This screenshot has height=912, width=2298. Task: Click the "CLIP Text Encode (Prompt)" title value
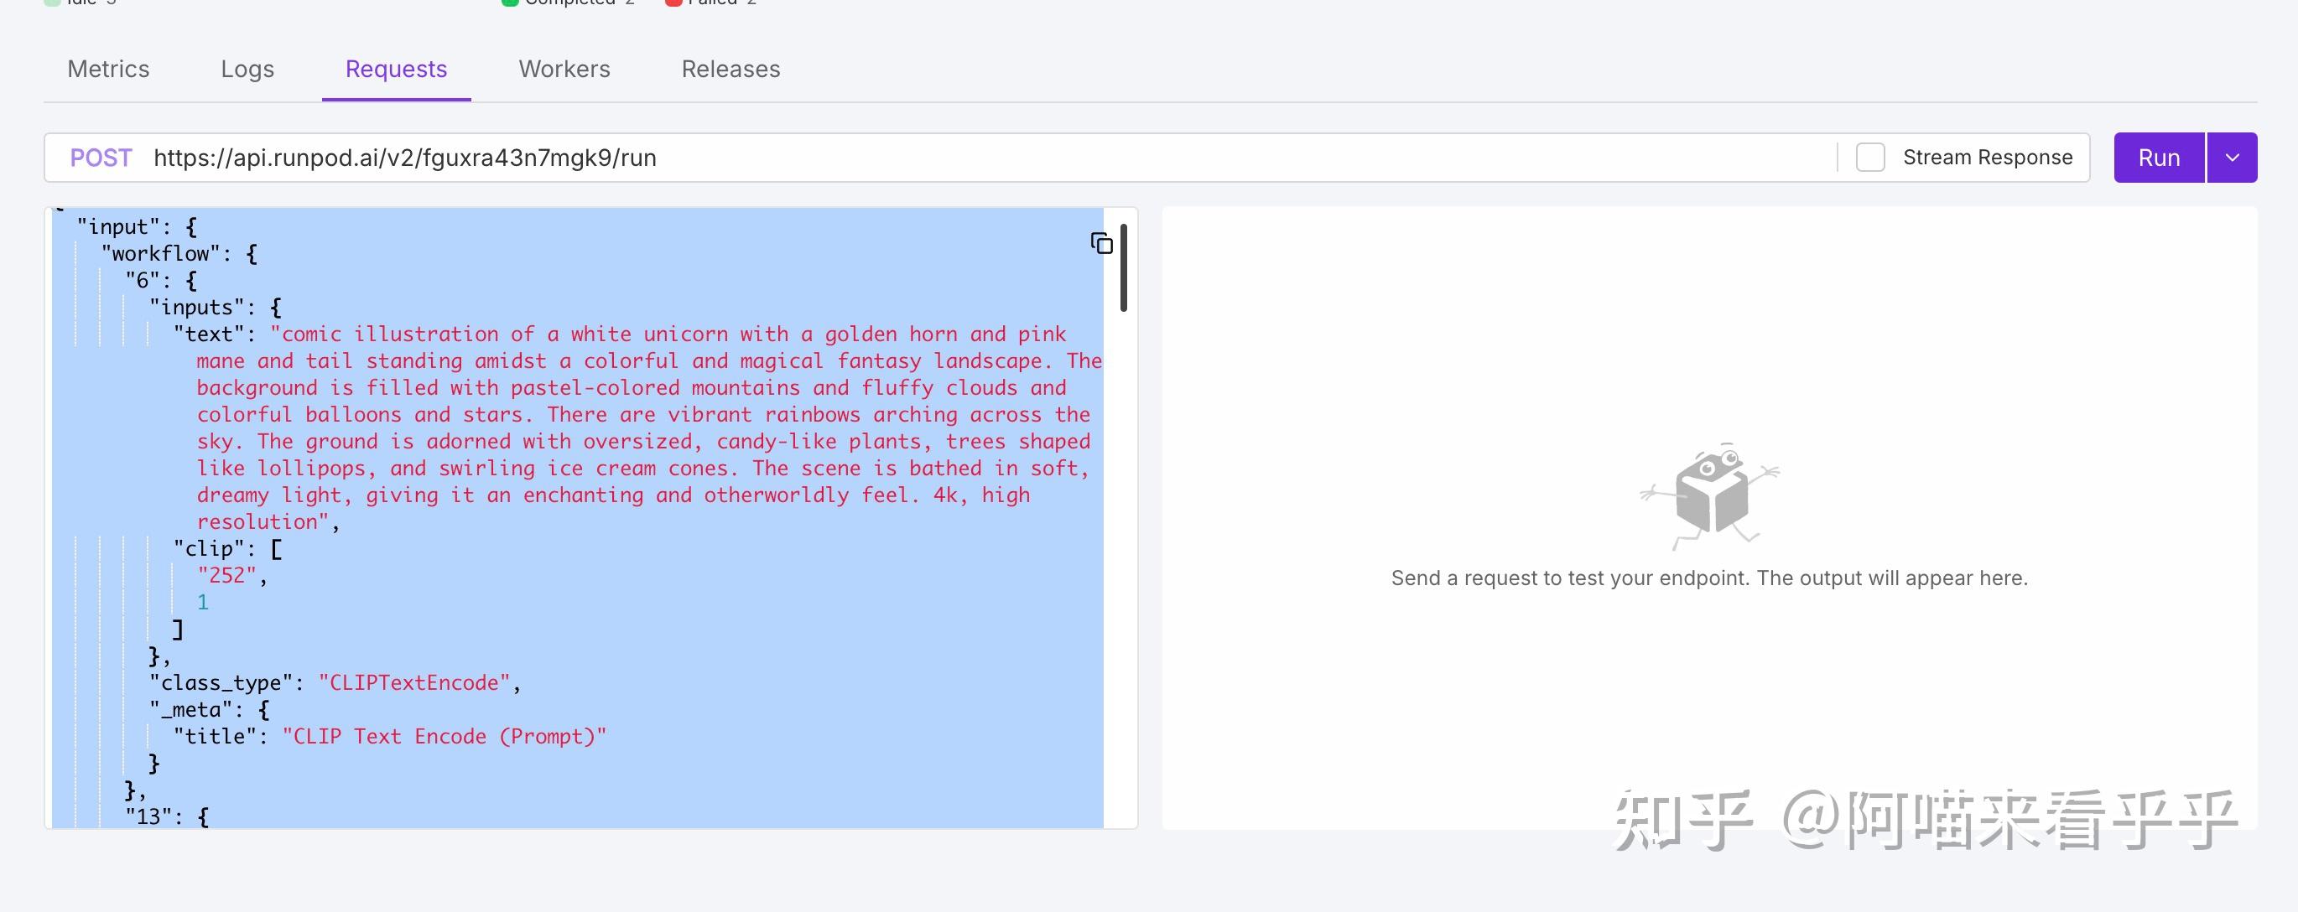(x=444, y=736)
